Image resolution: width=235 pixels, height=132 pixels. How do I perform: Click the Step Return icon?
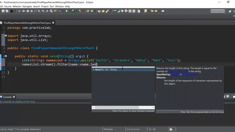47,11
